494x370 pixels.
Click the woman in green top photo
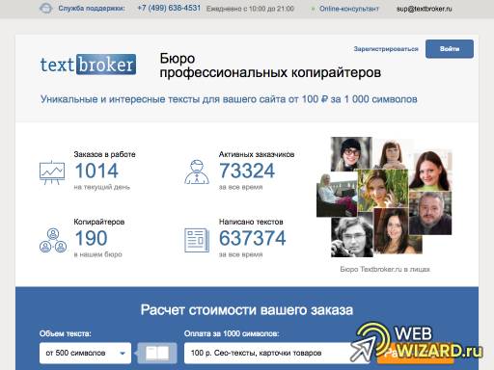430,170
